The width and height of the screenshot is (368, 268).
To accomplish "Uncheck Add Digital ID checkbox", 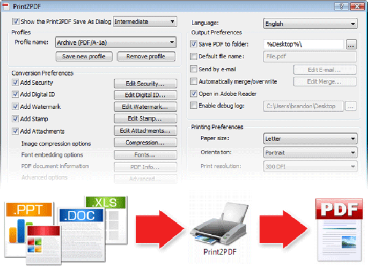I will pyautogui.click(x=15, y=94).
